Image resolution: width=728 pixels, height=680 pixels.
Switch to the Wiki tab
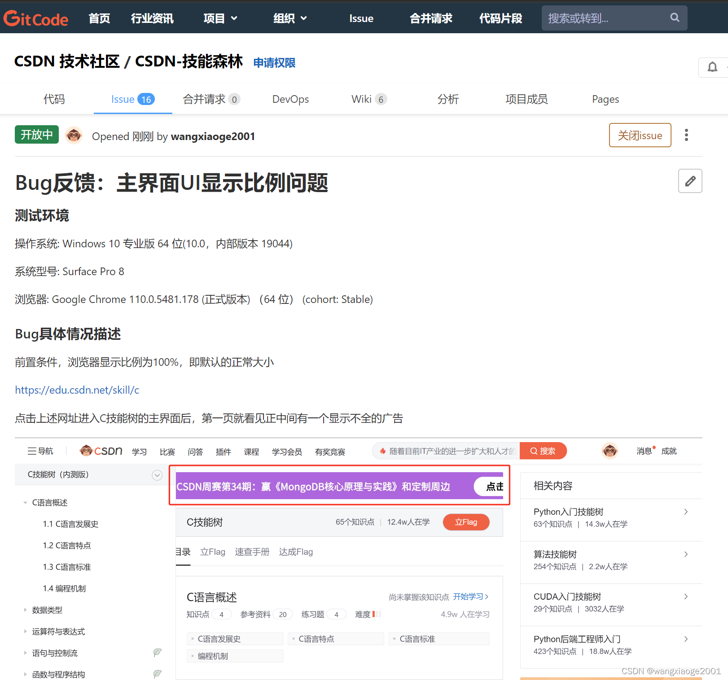[x=369, y=99]
